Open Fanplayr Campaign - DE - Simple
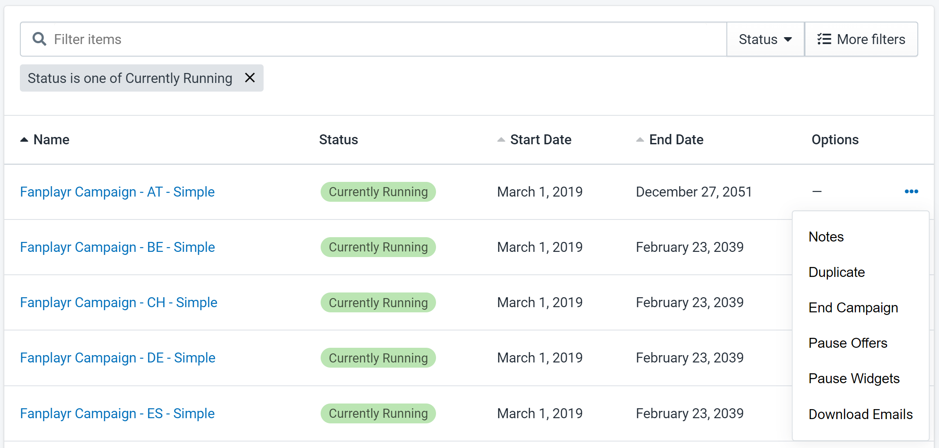 (118, 358)
